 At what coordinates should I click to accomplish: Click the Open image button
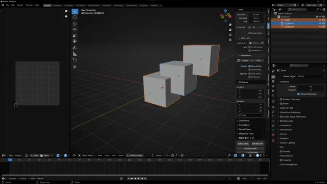pyautogui.click(x=44, y=155)
